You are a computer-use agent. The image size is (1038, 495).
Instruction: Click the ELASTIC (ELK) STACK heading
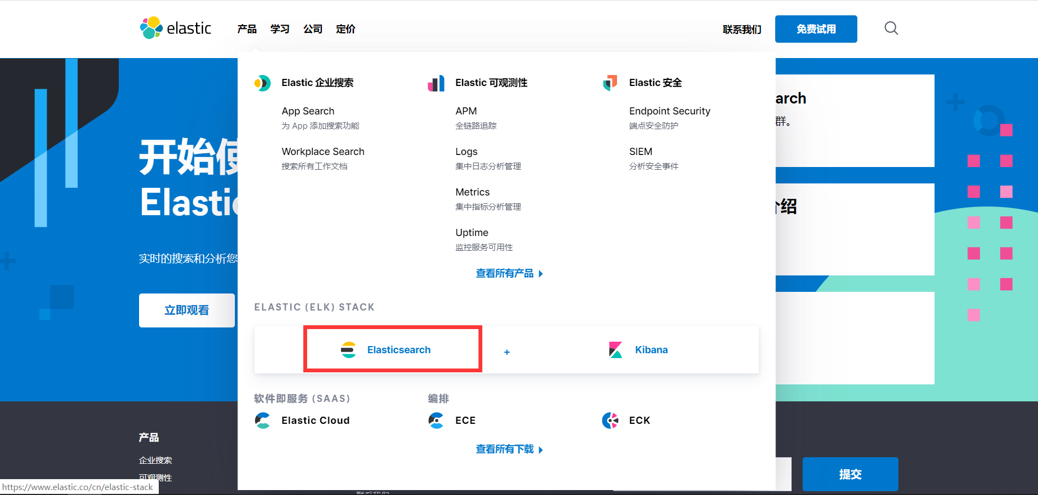[x=314, y=307]
